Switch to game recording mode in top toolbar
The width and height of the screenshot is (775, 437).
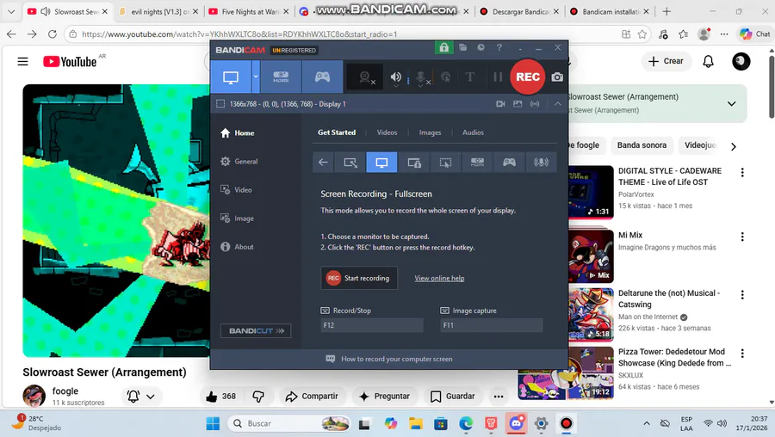coord(322,77)
